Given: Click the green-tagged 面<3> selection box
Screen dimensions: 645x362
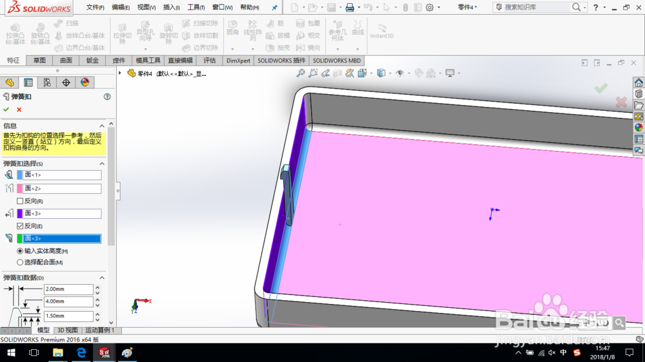Looking at the screenshot, I should click(62, 238).
